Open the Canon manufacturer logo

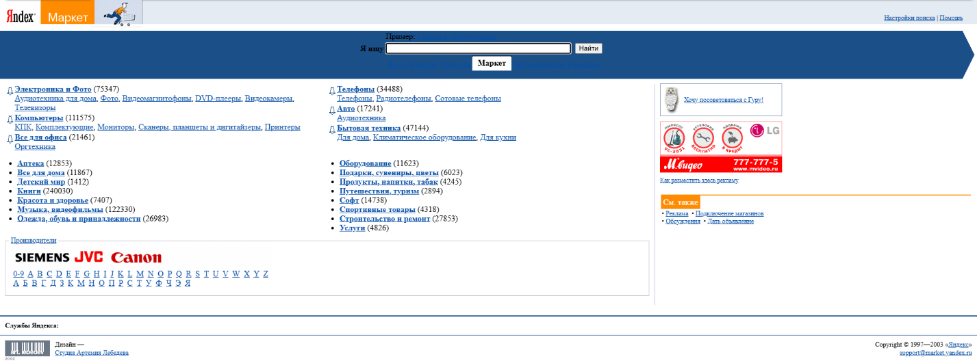click(x=136, y=258)
